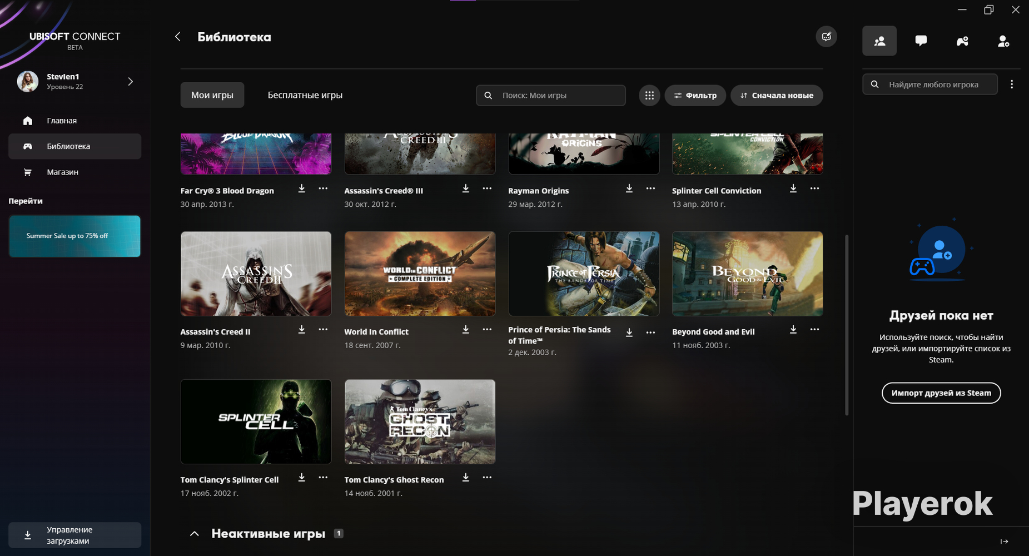The height and width of the screenshot is (556, 1029).
Task: Open the friends panel icon
Action: [x=879, y=41]
